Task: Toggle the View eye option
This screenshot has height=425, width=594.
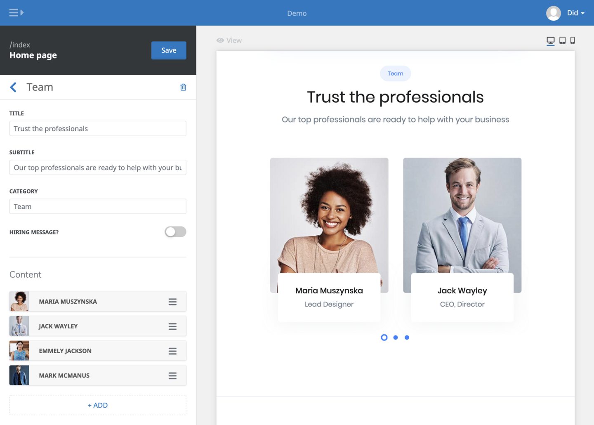Action: pos(229,40)
